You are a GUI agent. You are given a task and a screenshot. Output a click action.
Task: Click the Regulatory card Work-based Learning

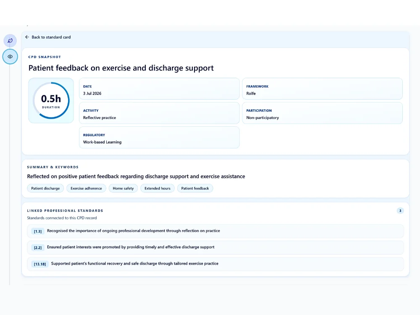159,137
